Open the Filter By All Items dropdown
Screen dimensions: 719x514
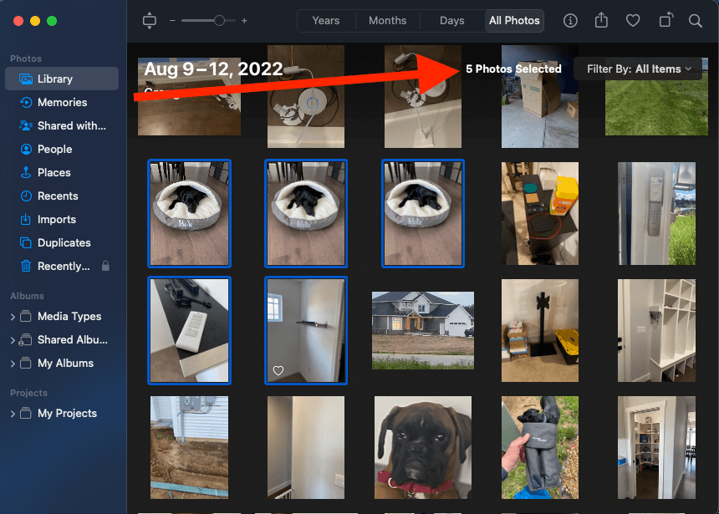tap(638, 69)
